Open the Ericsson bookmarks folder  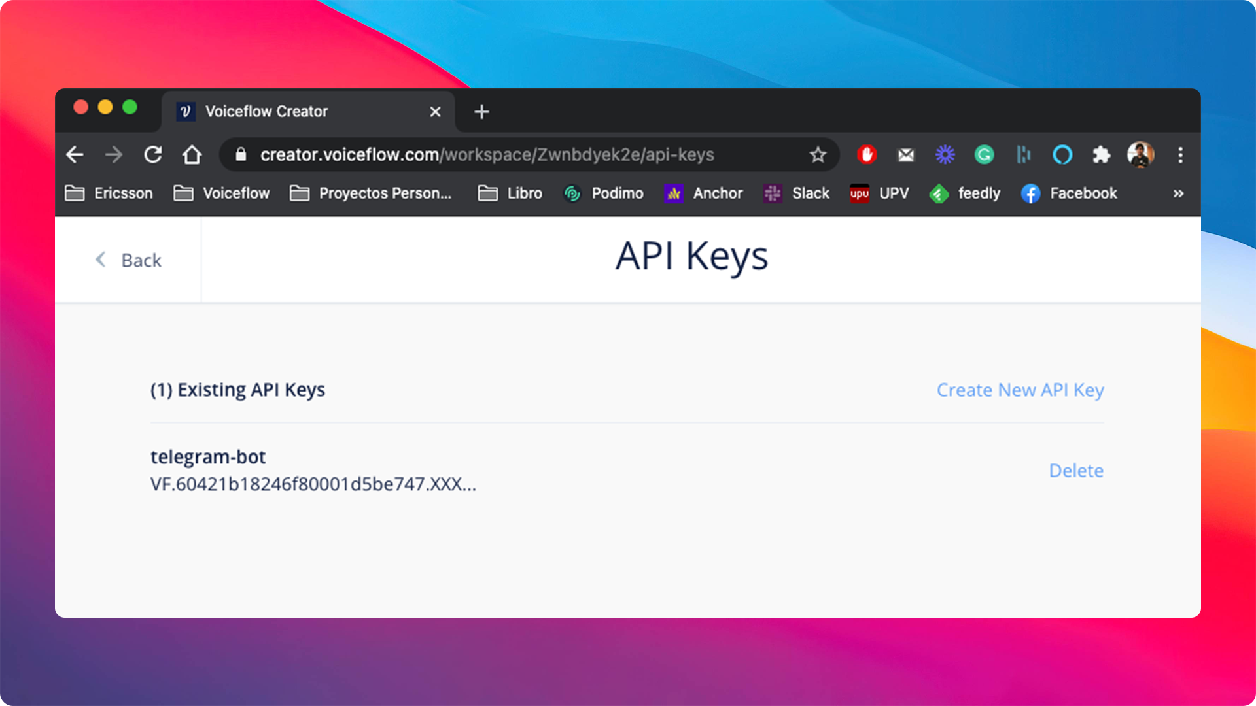(x=109, y=193)
